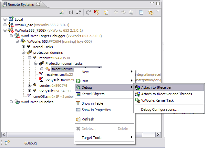
Task: Click the load symbols toolbar icon
Action: pos(96,12)
